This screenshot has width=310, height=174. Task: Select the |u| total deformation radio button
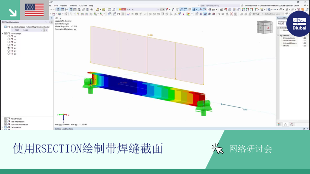click(x=9, y=36)
